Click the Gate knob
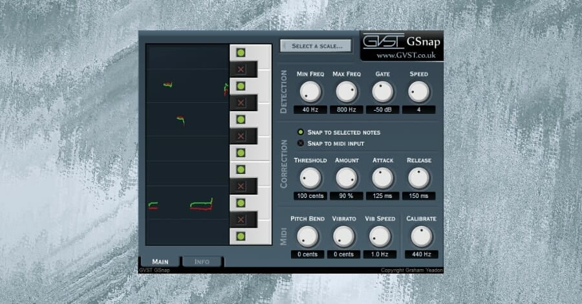The height and width of the screenshot is (304, 582). click(382, 92)
